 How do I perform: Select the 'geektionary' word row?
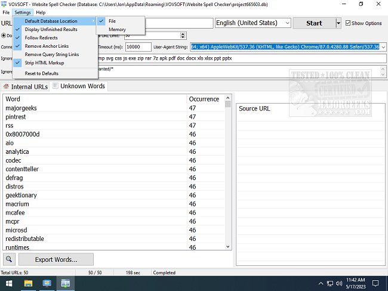click(x=114, y=195)
